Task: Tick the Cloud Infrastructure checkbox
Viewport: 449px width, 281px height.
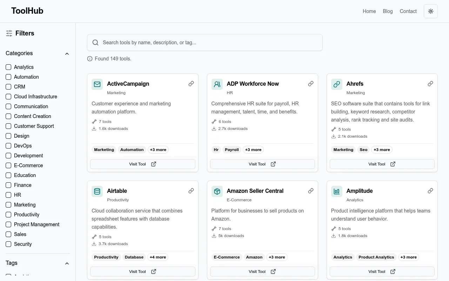Action: pos(8,97)
